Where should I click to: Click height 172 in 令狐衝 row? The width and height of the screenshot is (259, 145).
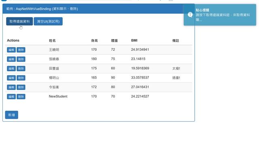[94, 87]
